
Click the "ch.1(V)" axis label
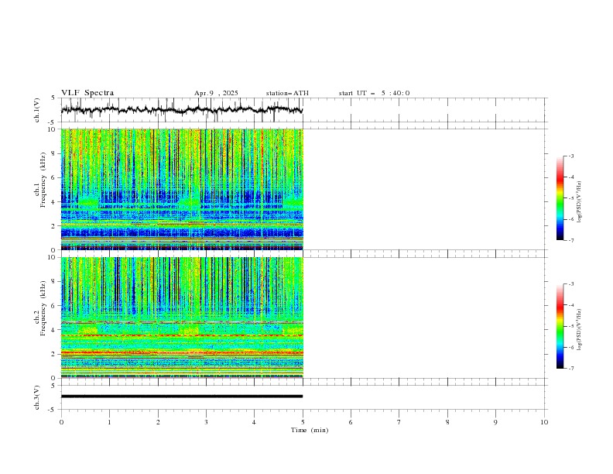coord(37,110)
